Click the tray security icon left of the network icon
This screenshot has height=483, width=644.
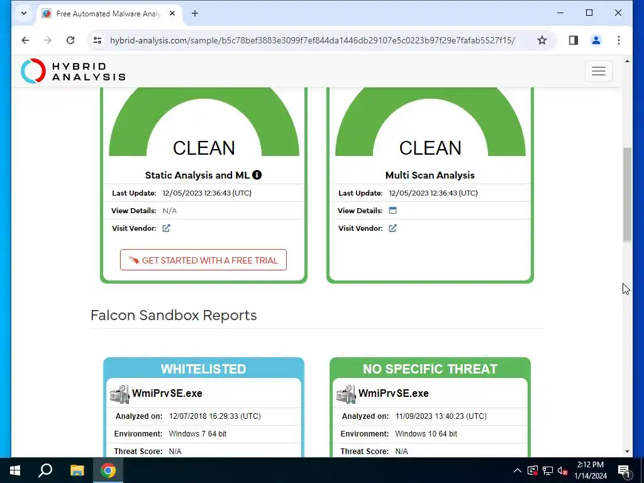(533, 470)
